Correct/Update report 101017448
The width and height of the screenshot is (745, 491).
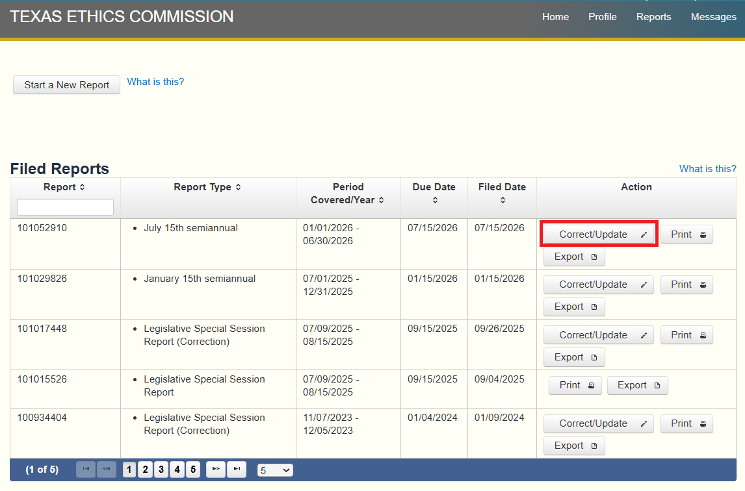(599, 335)
